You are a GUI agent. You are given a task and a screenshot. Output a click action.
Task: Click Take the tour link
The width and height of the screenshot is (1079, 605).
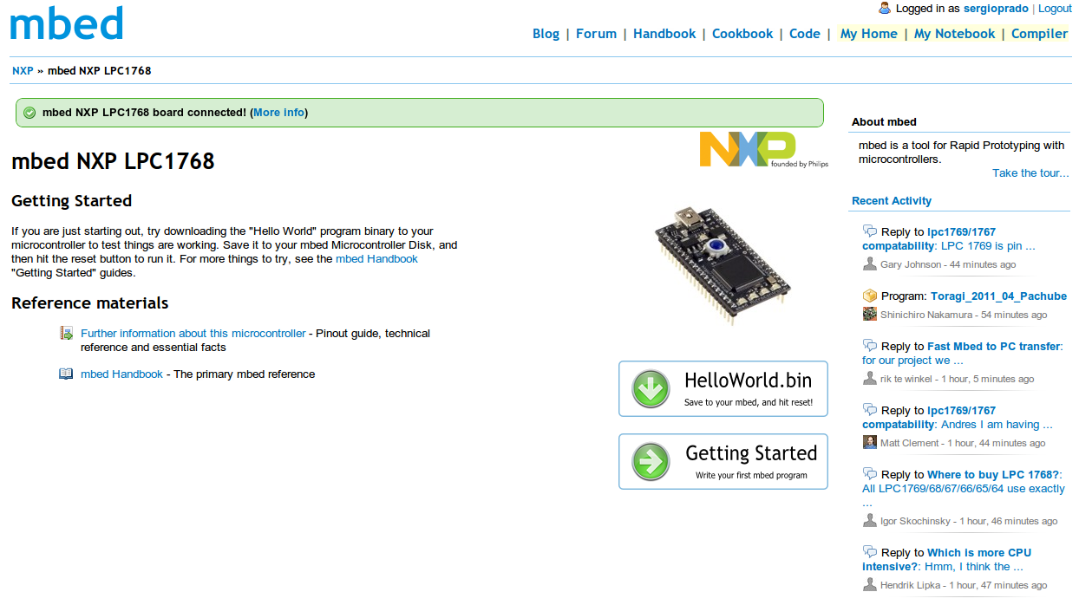pyautogui.click(x=1030, y=173)
